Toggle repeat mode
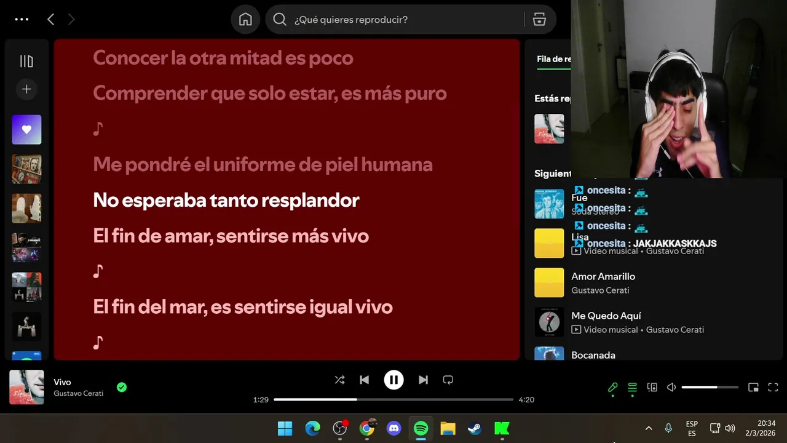Screen dimensions: 787x443 pyautogui.click(x=448, y=380)
